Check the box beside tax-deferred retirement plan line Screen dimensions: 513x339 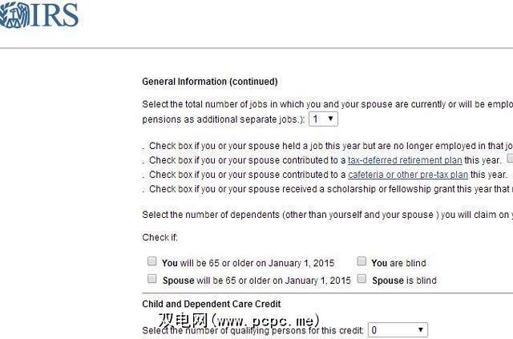pyautogui.click(x=510, y=159)
